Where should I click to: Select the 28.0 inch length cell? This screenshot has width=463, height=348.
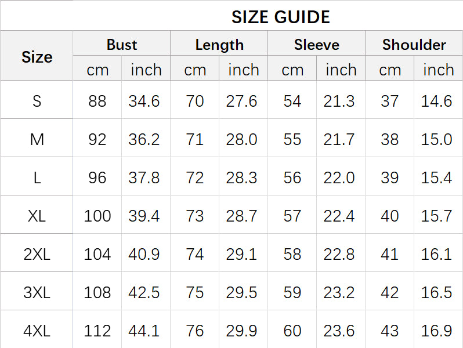point(242,139)
